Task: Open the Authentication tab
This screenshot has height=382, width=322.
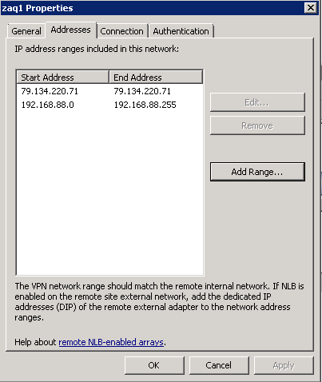Action: (181, 31)
